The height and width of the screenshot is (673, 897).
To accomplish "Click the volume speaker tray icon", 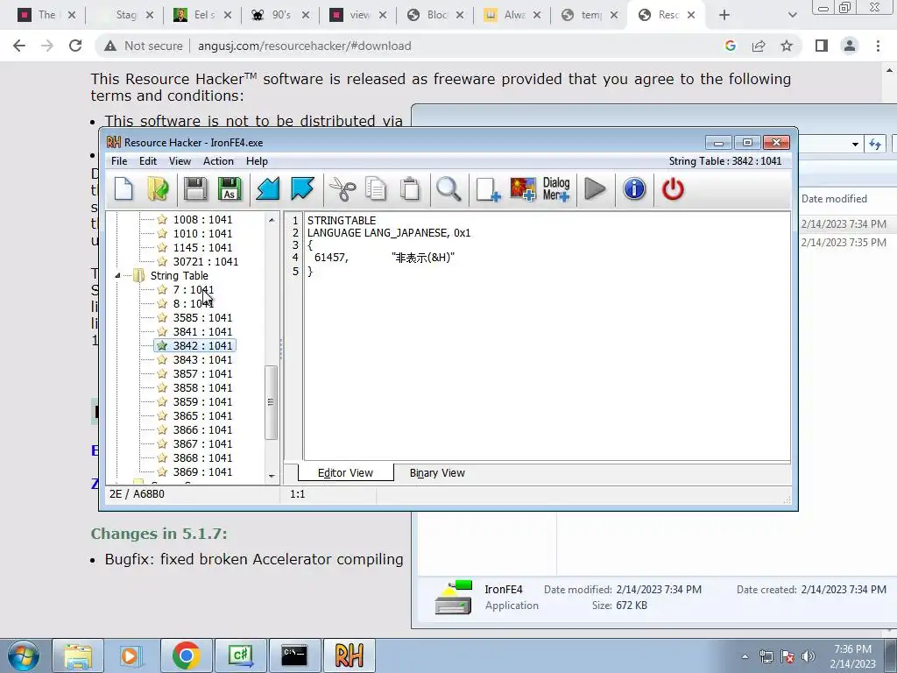I will coord(809,656).
